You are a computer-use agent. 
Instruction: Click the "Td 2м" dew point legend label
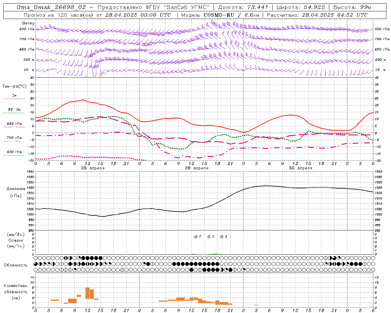(14, 109)
